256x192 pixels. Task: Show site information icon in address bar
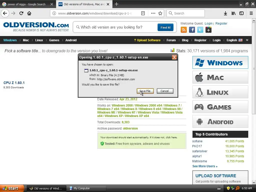click(x=54, y=13)
